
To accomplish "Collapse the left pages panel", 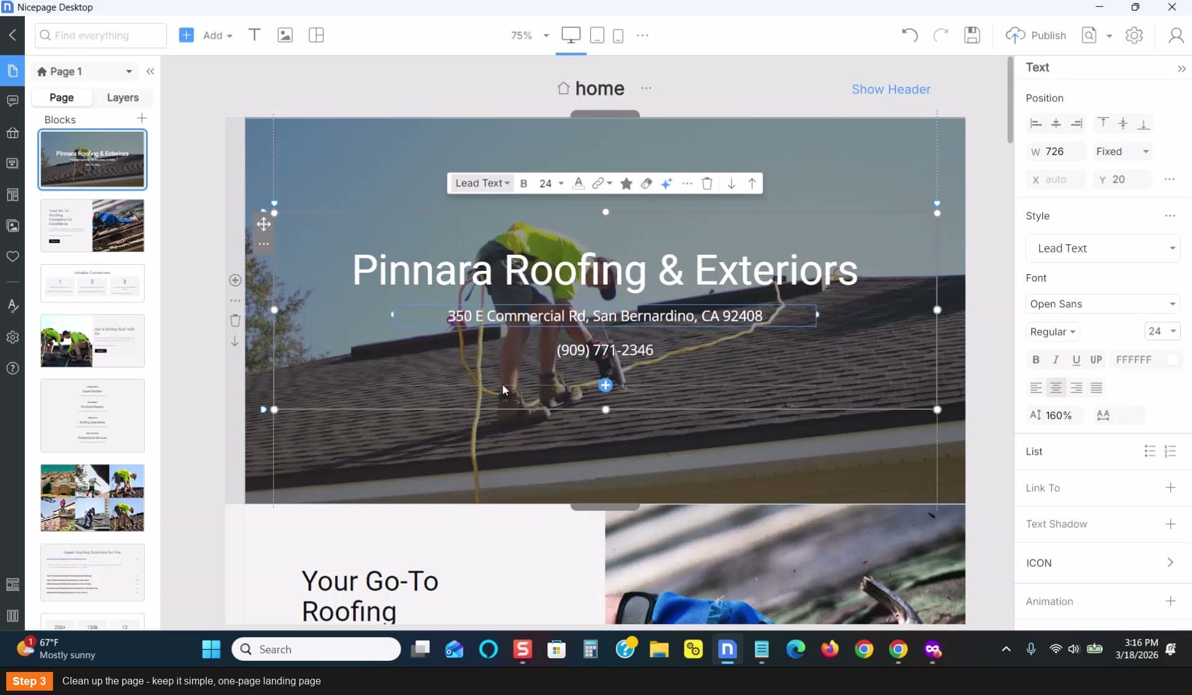I will pos(150,72).
